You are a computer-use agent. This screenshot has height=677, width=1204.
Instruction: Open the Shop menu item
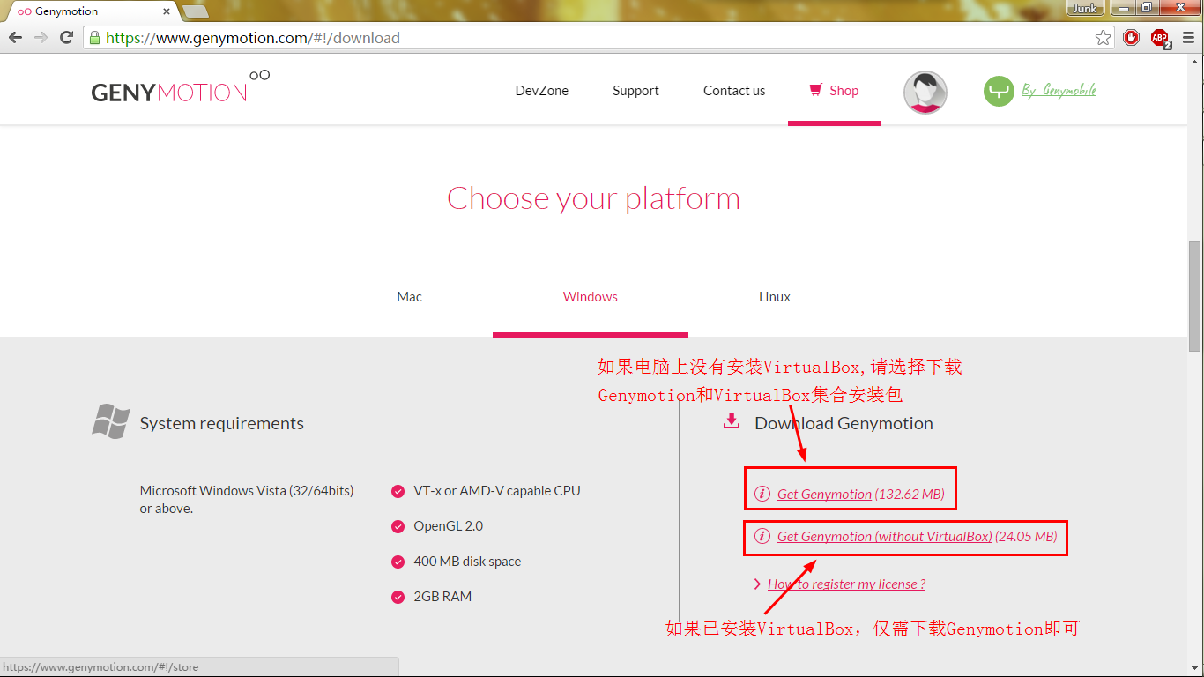pyautogui.click(x=834, y=90)
